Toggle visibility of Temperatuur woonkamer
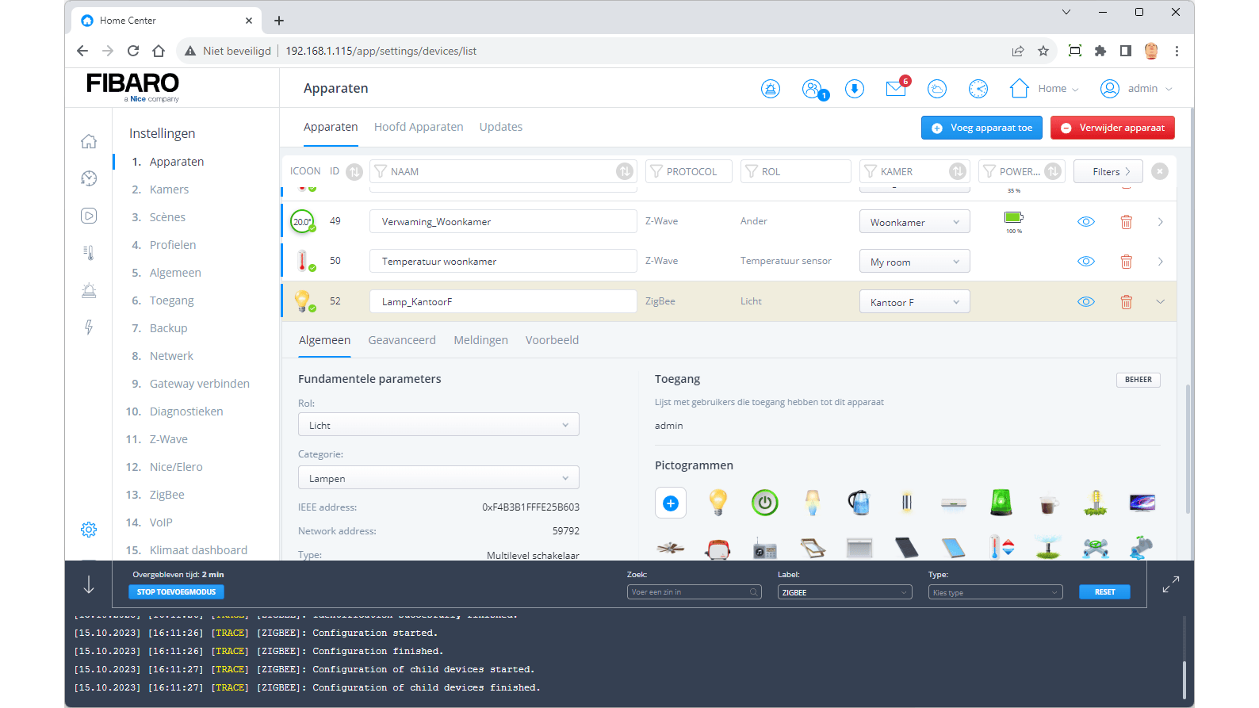Viewport: 1259px width, 708px height. [x=1086, y=262]
